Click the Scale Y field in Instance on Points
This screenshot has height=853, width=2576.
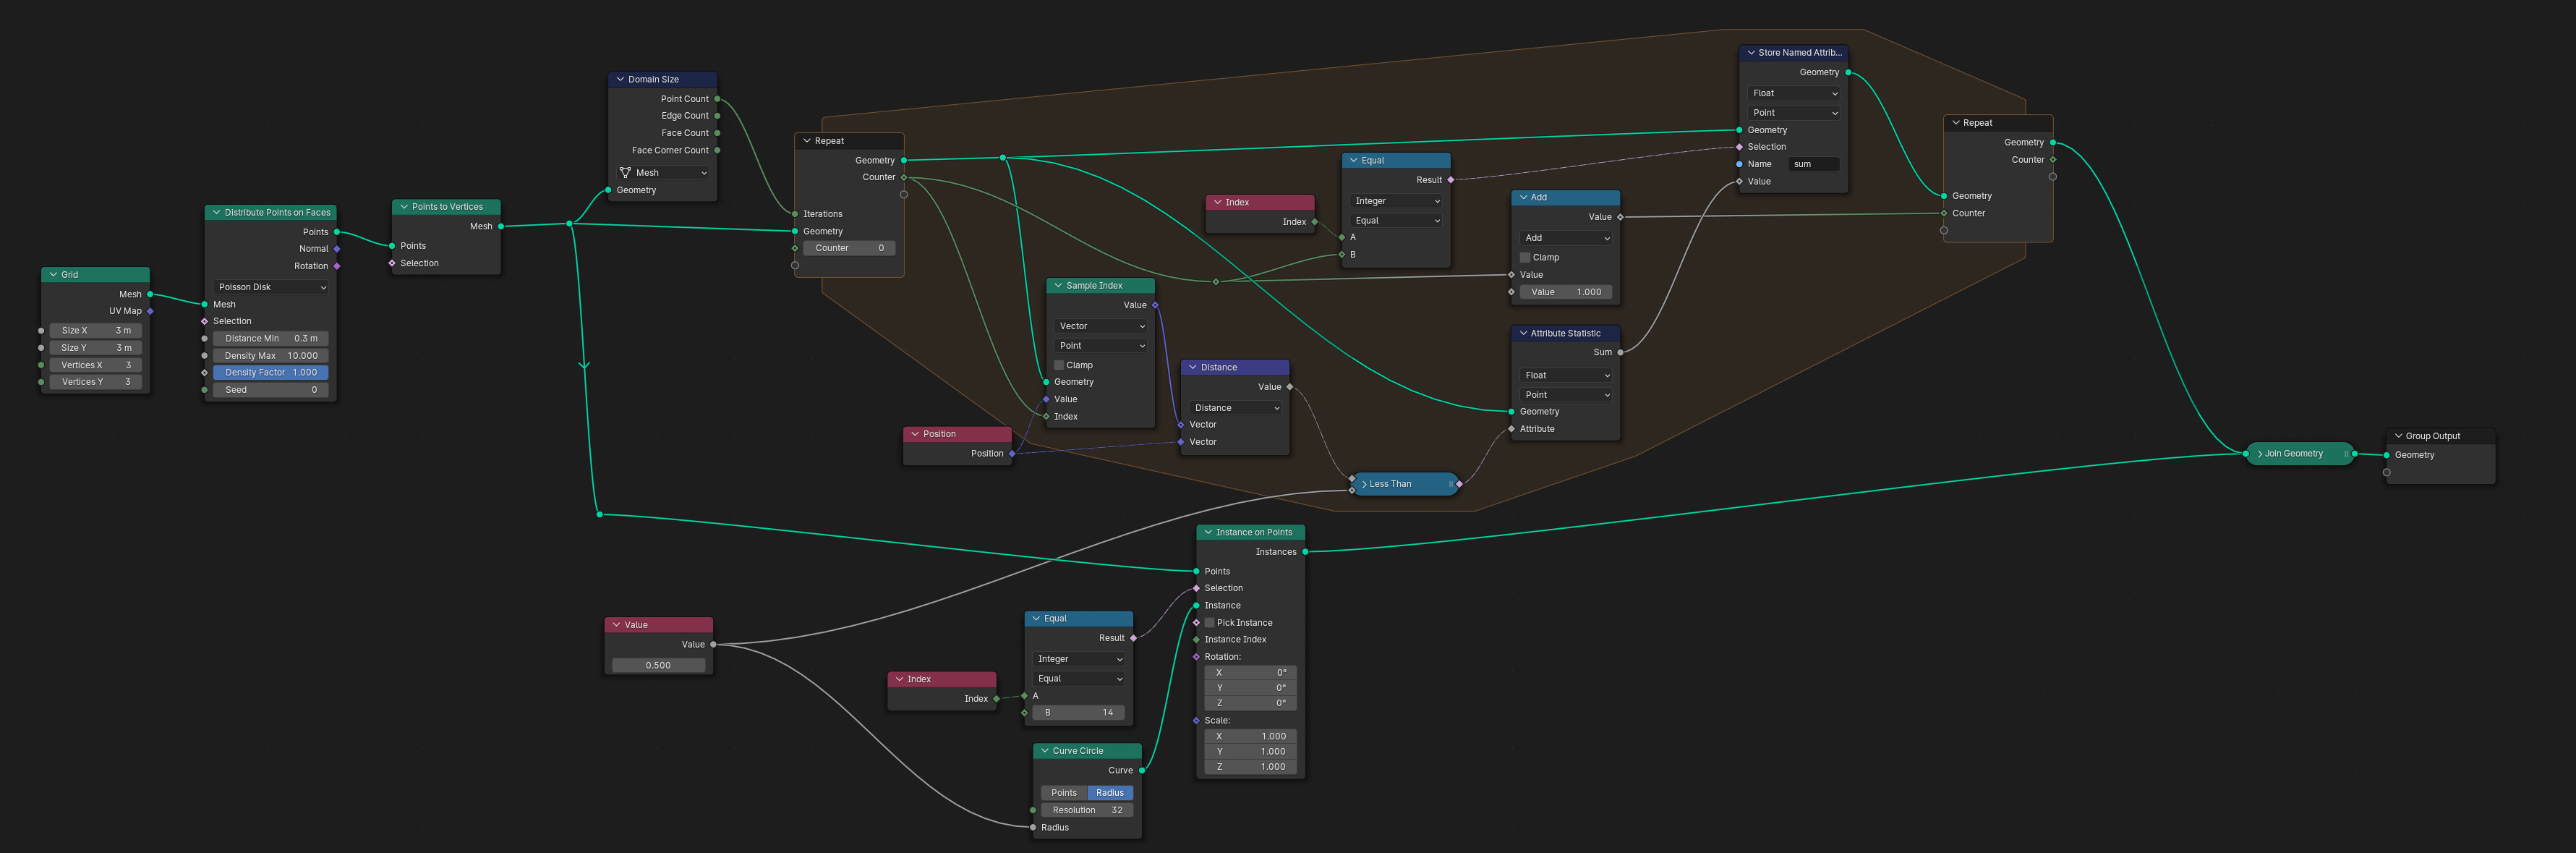click(1251, 752)
